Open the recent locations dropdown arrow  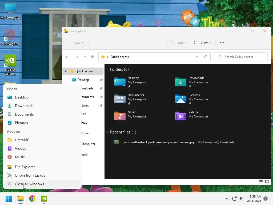point(85,57)
